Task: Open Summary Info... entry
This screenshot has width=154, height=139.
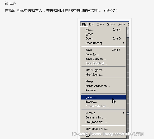Action: click(103, 117)
